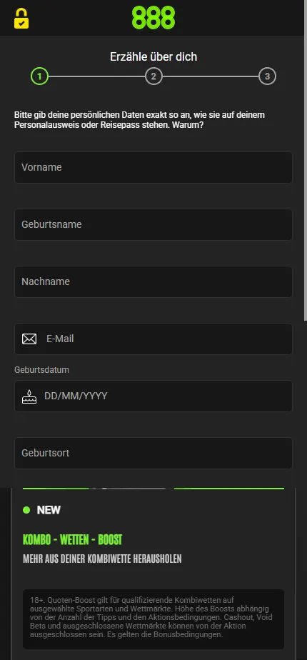The image size is (307, 660).
Task: Select step 1 circle in progress bar
Action: [39, 76]
